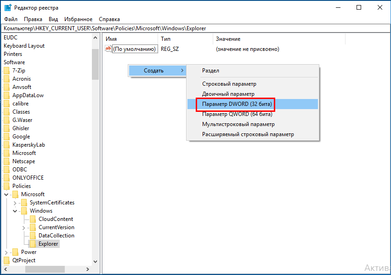Click the Значение column header
The height and width of the screenshot is (275, 391).
click(279, 39)
